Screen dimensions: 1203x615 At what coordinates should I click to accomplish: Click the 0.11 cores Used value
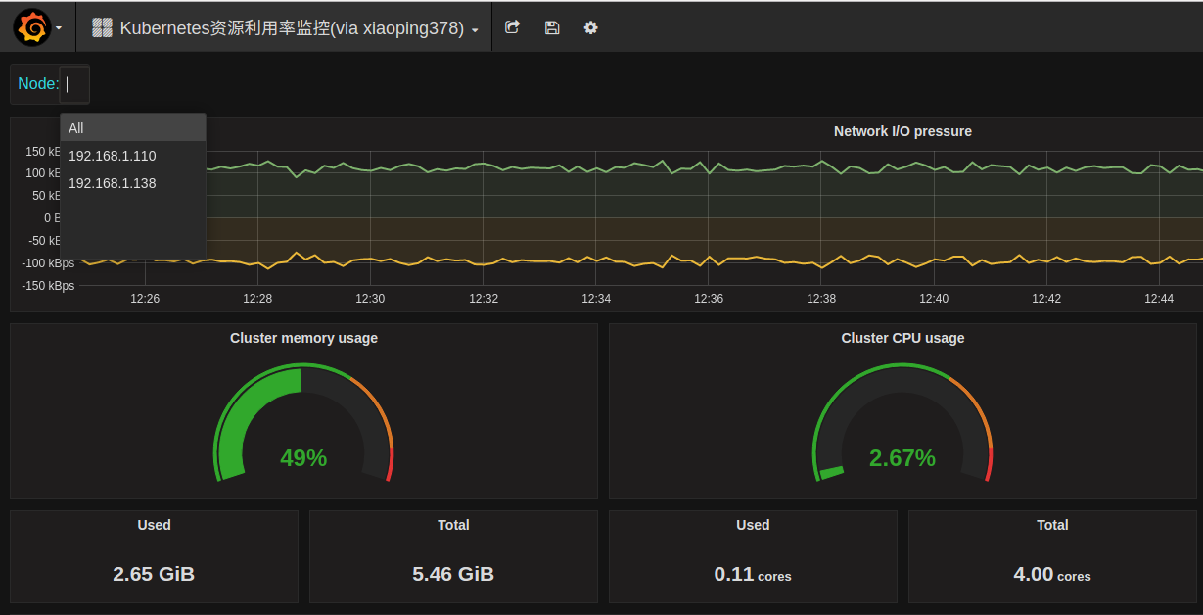tap(753, 575)
